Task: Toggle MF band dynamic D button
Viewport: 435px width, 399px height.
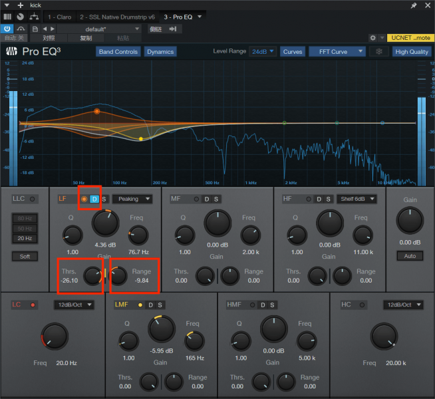Action: coord(207,199)
